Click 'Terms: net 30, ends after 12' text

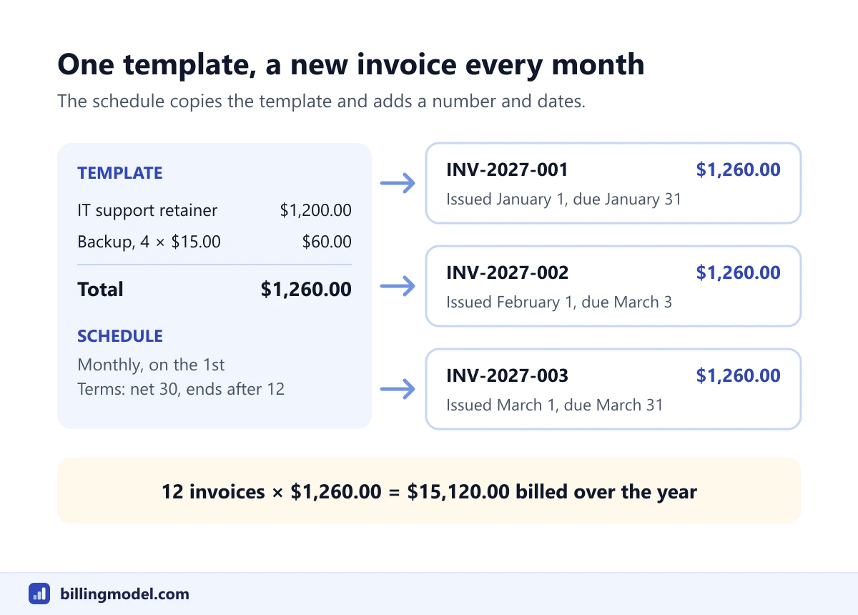coord(181,389)
